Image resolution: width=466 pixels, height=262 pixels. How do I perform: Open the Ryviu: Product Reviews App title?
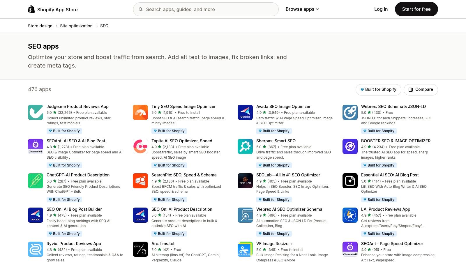pos(74,244)
